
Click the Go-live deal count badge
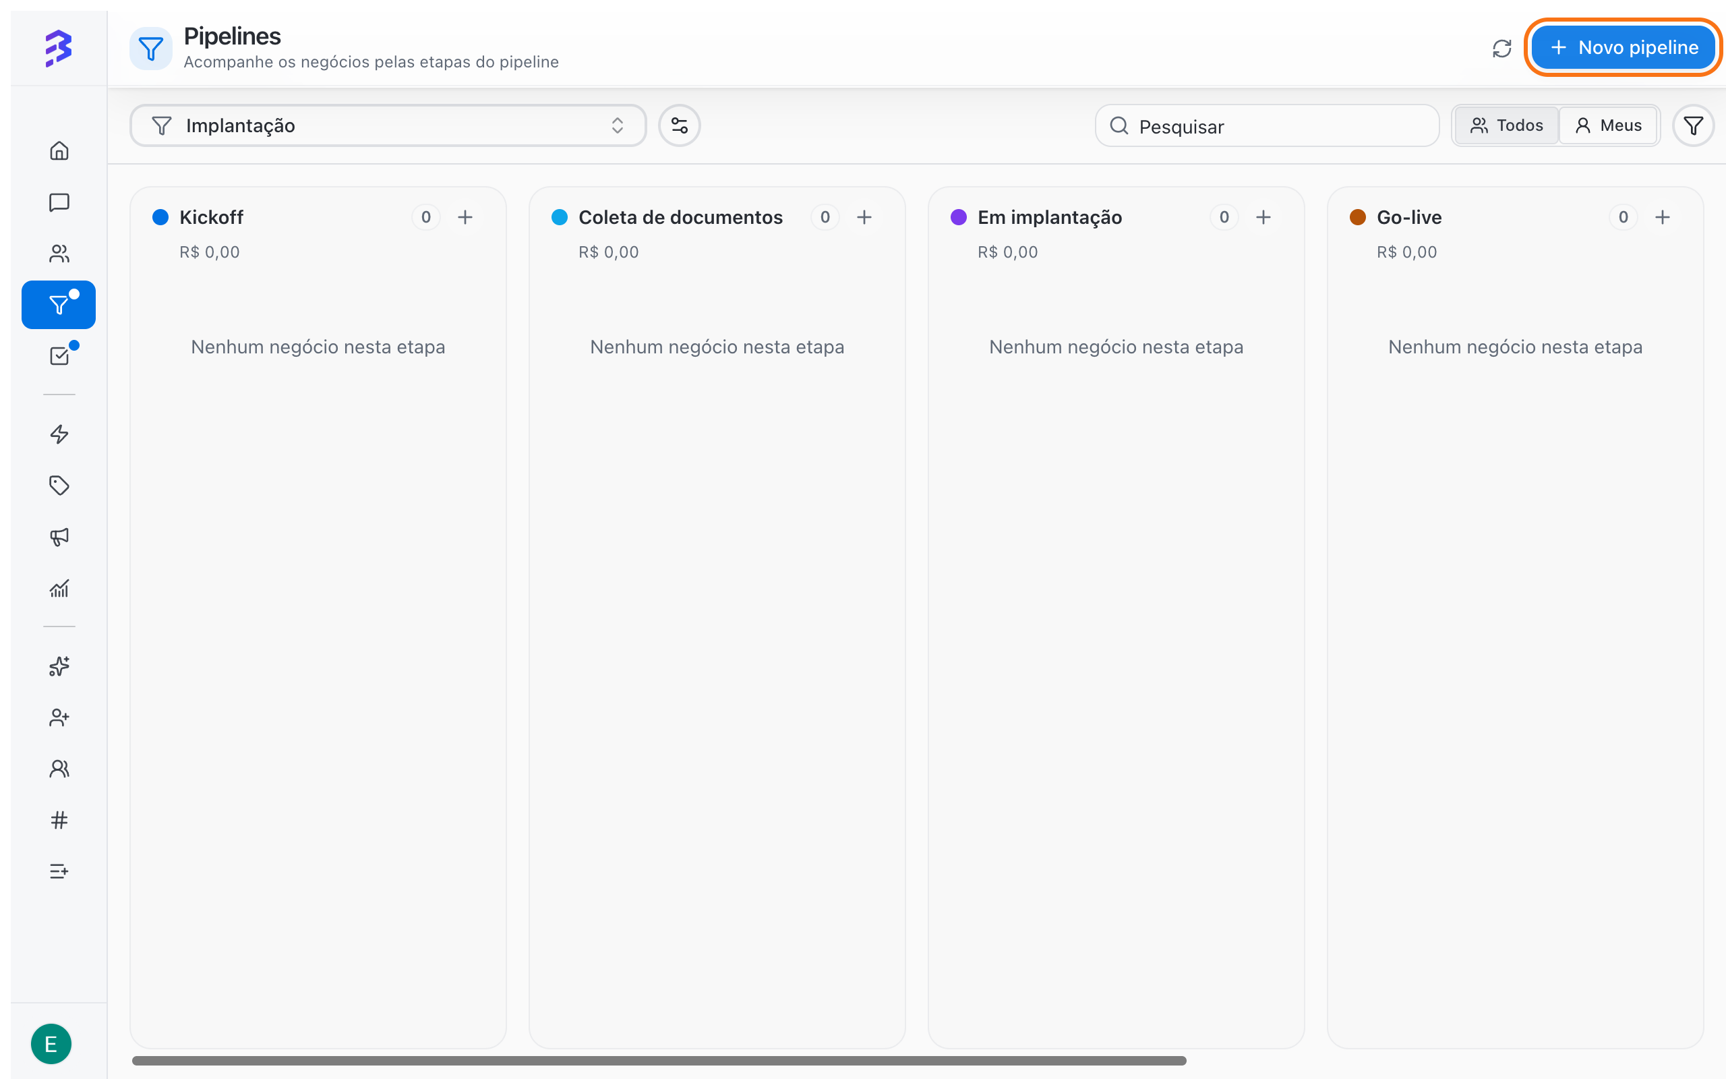[1624, 217]
